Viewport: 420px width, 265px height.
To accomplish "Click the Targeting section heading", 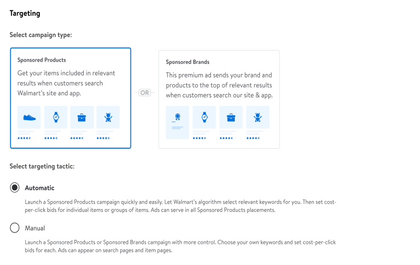I will 25,13.
